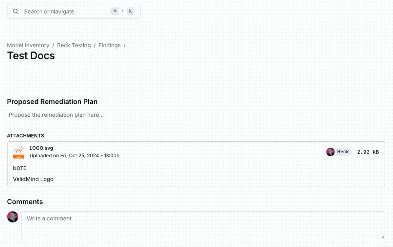Click the Comments section heading
Image resolution: width=393 pixels, height=247 pixels.
tap(25, 202)
